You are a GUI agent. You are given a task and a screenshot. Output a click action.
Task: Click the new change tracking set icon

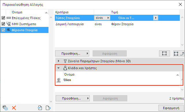[x=5, y=108]
